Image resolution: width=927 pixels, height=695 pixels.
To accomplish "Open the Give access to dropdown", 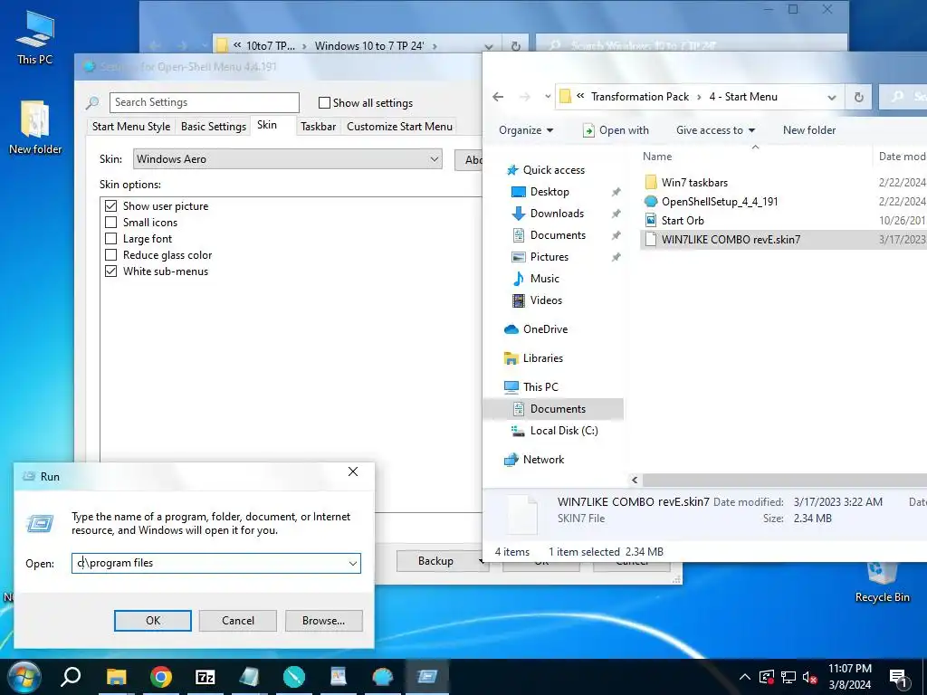I will click(715, 130).
